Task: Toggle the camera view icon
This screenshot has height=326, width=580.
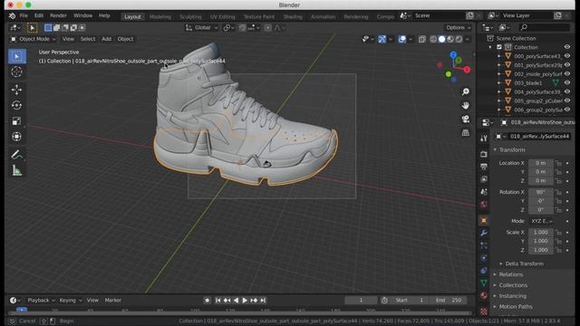Action: tap(466, 119)
